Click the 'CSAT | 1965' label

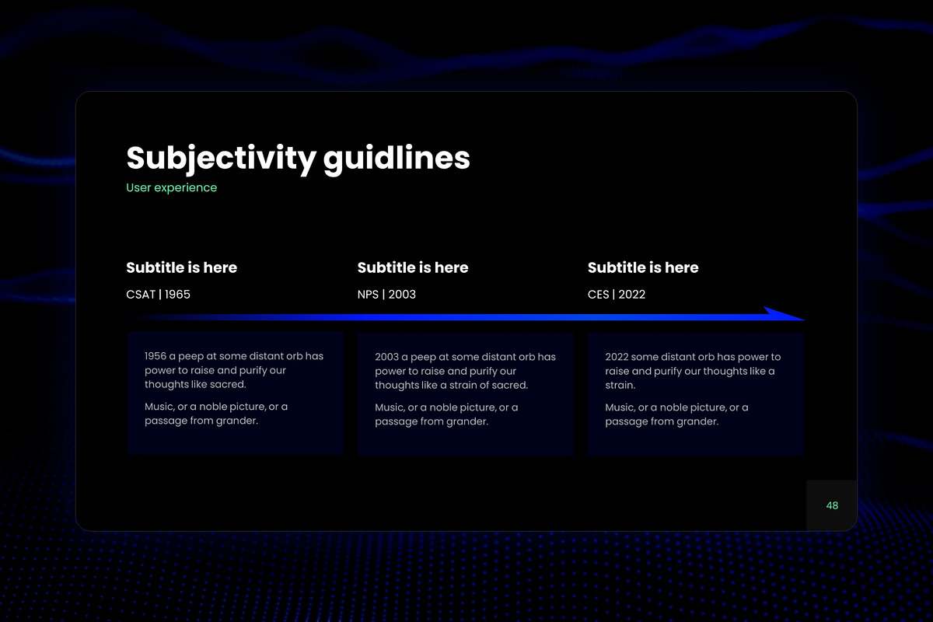[158, 295]
